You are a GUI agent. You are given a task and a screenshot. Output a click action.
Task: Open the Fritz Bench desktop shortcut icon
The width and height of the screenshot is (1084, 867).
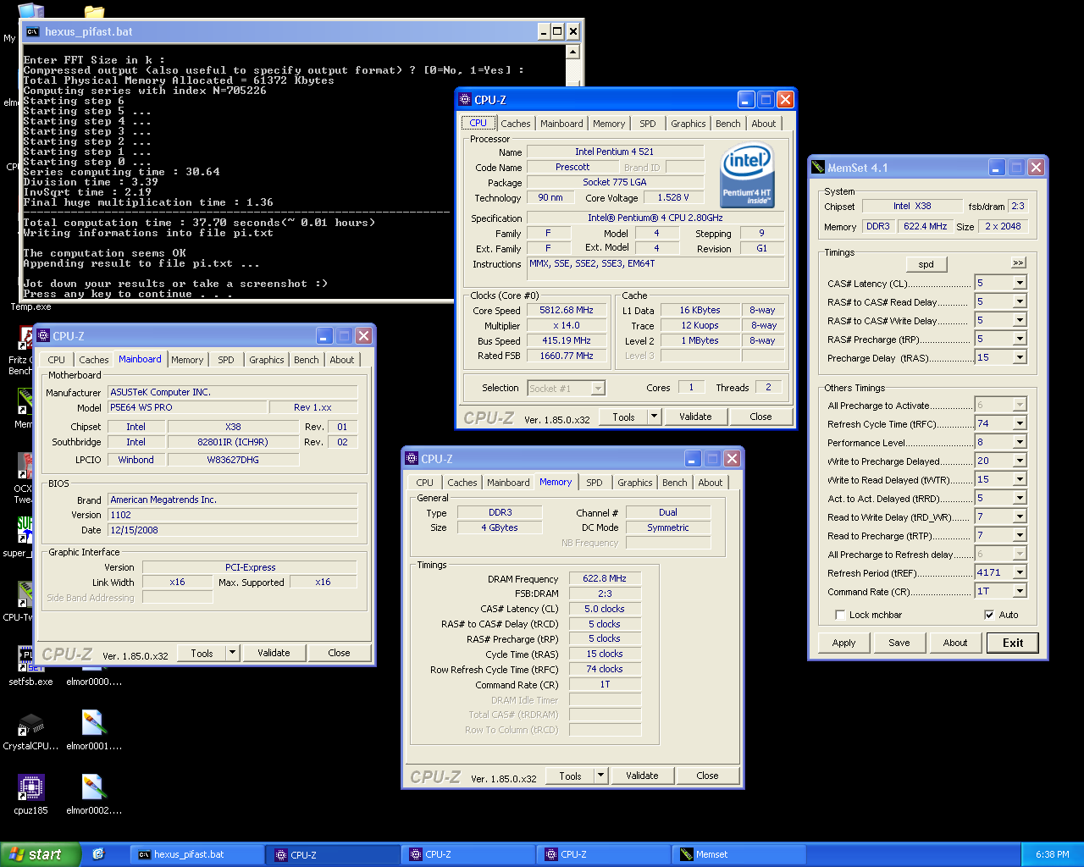click(25, 338)
